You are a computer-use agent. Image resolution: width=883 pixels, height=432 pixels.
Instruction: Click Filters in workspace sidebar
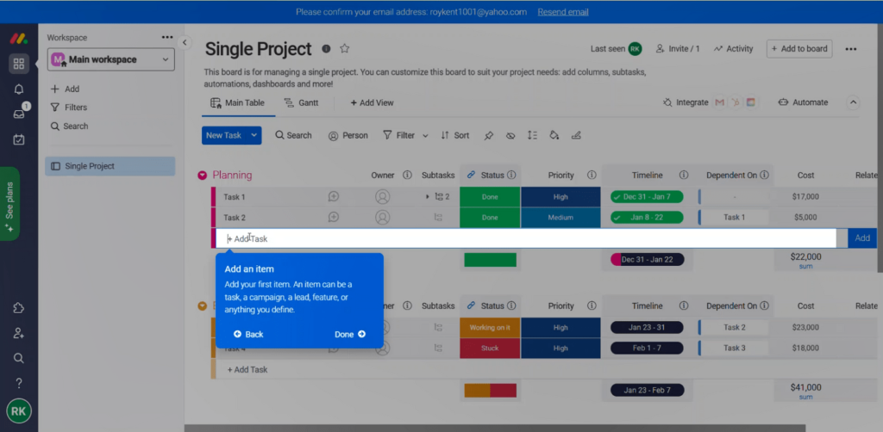(x=69, y=108)
